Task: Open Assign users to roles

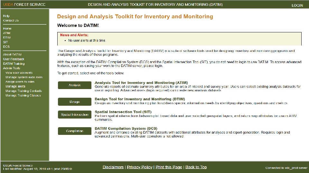Action: click(x=20, y=82)
